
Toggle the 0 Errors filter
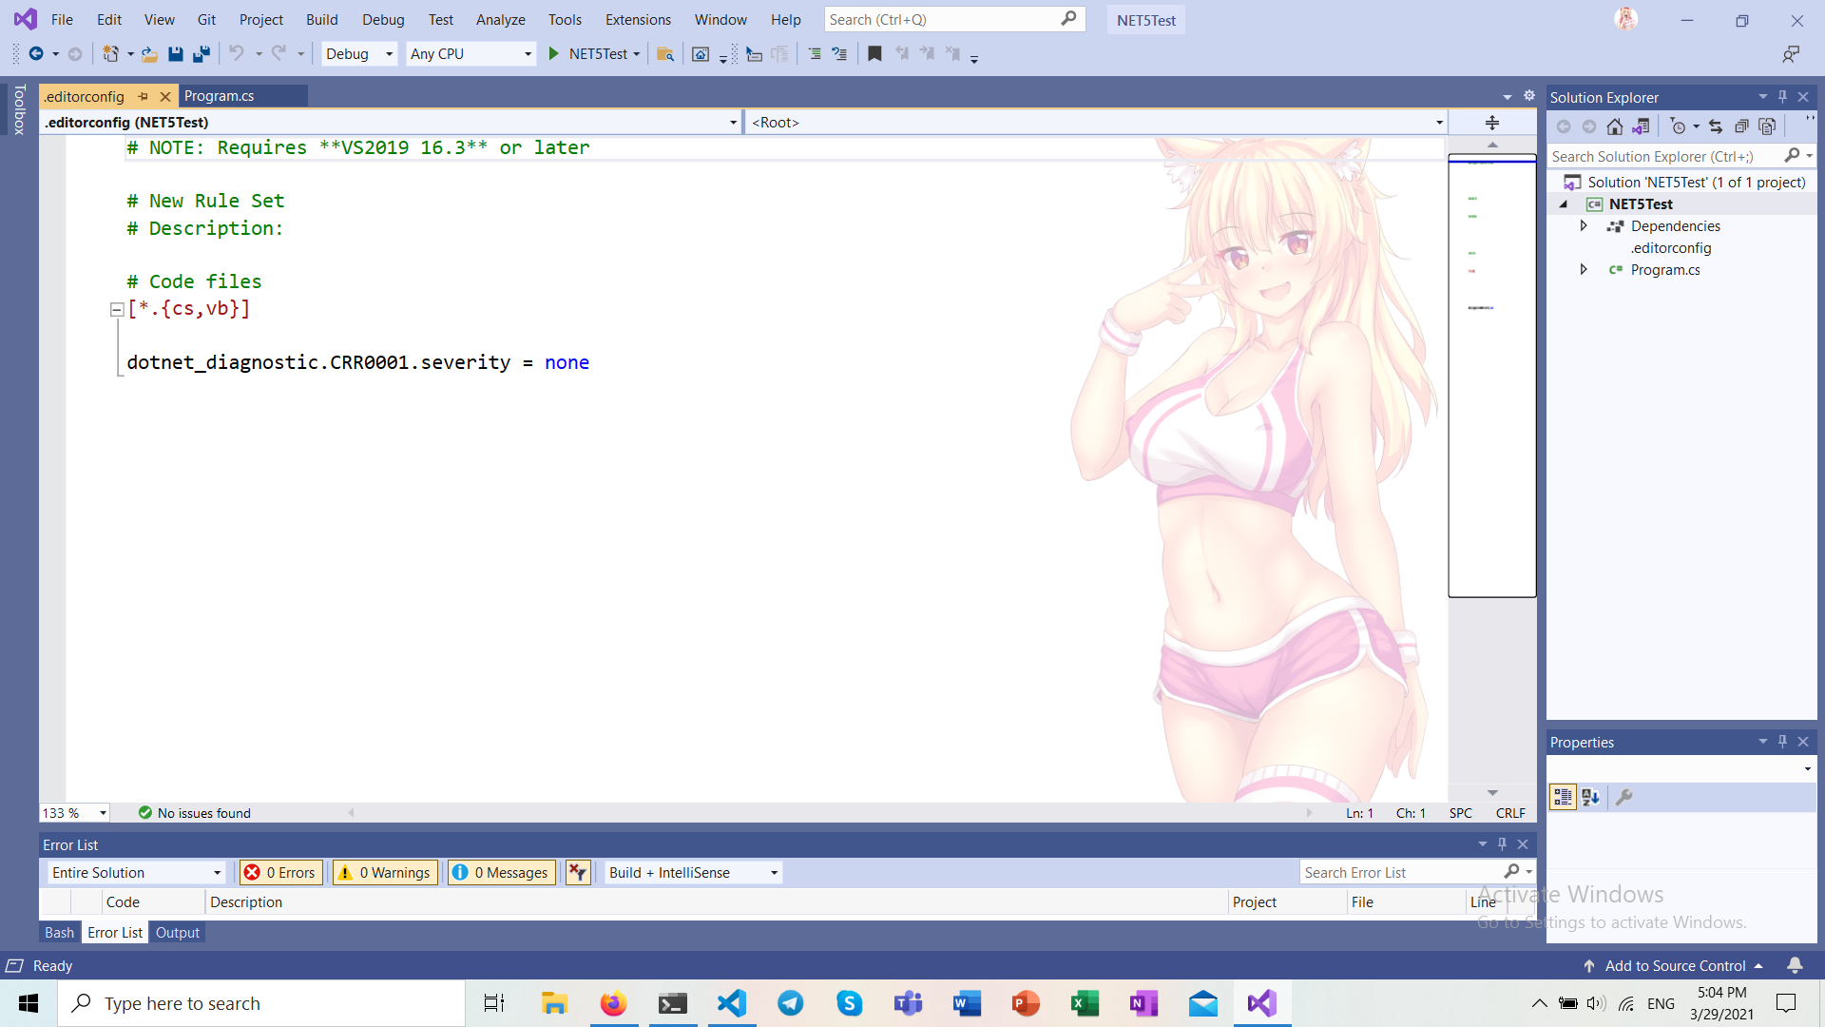(x=281, y=872)
